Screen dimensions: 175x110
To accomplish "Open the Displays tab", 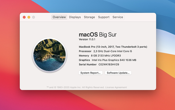I will coord(75,17).
